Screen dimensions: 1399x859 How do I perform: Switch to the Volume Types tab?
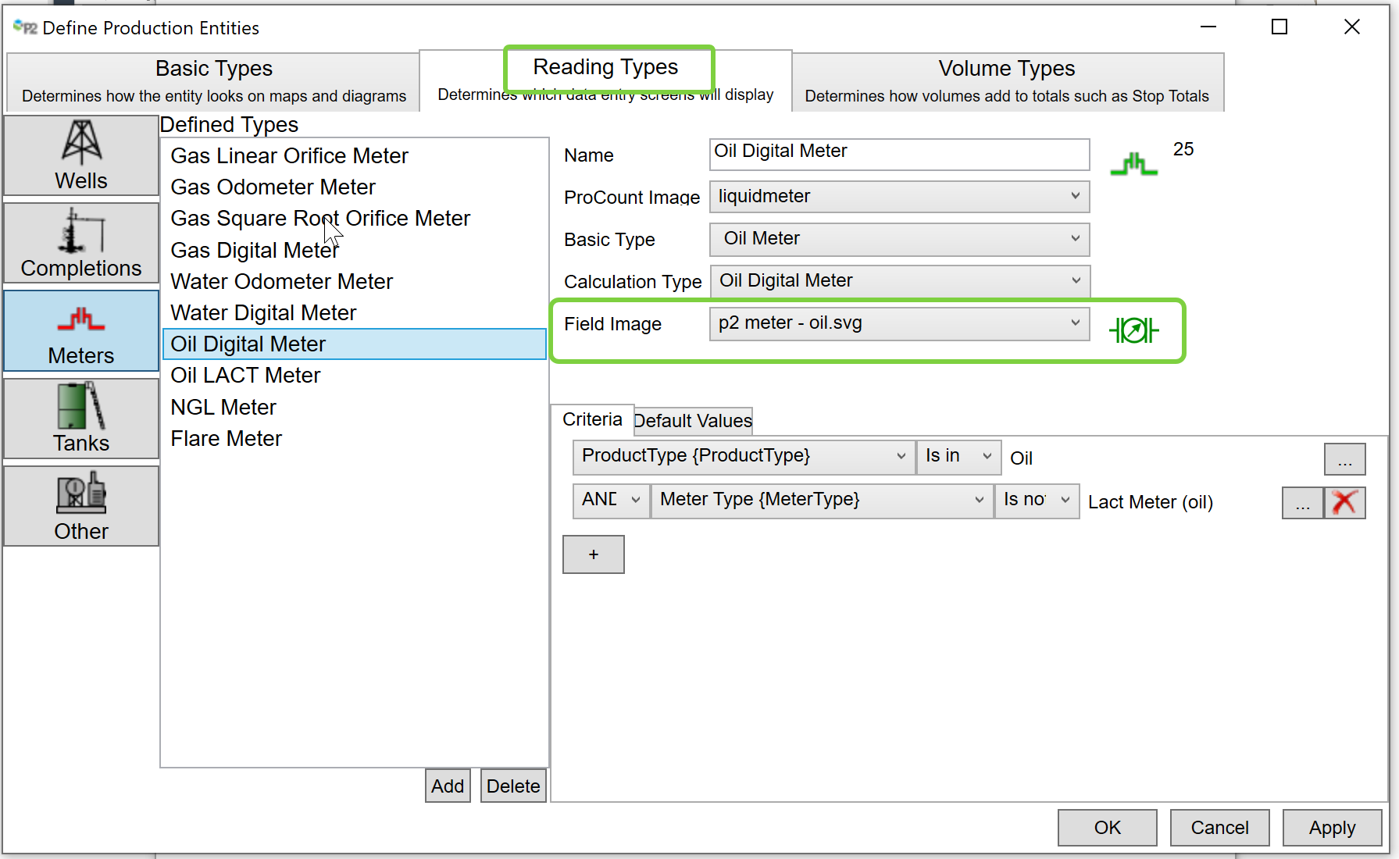click(1007, 81)
